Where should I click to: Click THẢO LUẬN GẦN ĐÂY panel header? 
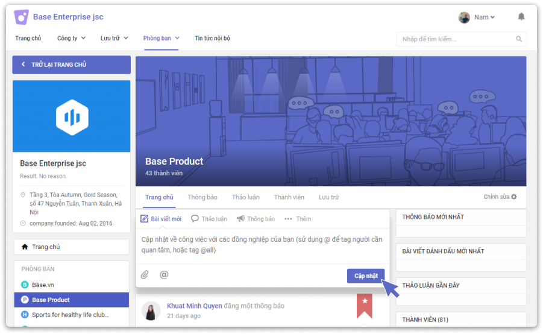pyautogui.click(x=431, y=286)
